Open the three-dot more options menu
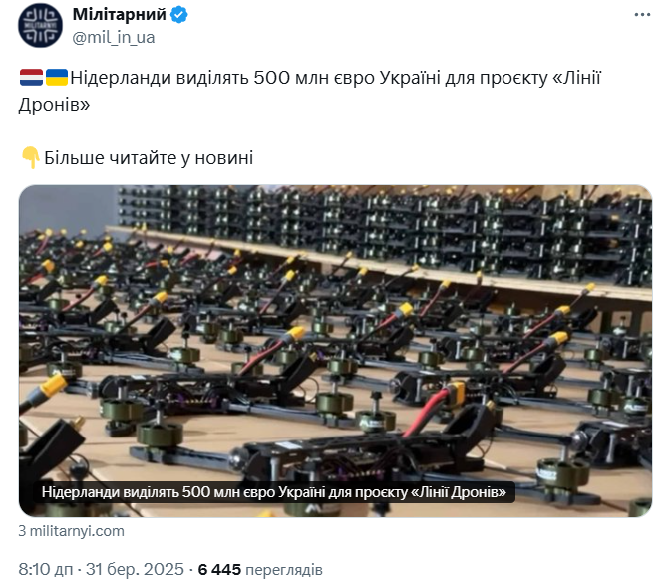This screenshot has width=671, height=582. tap(642, 15)
